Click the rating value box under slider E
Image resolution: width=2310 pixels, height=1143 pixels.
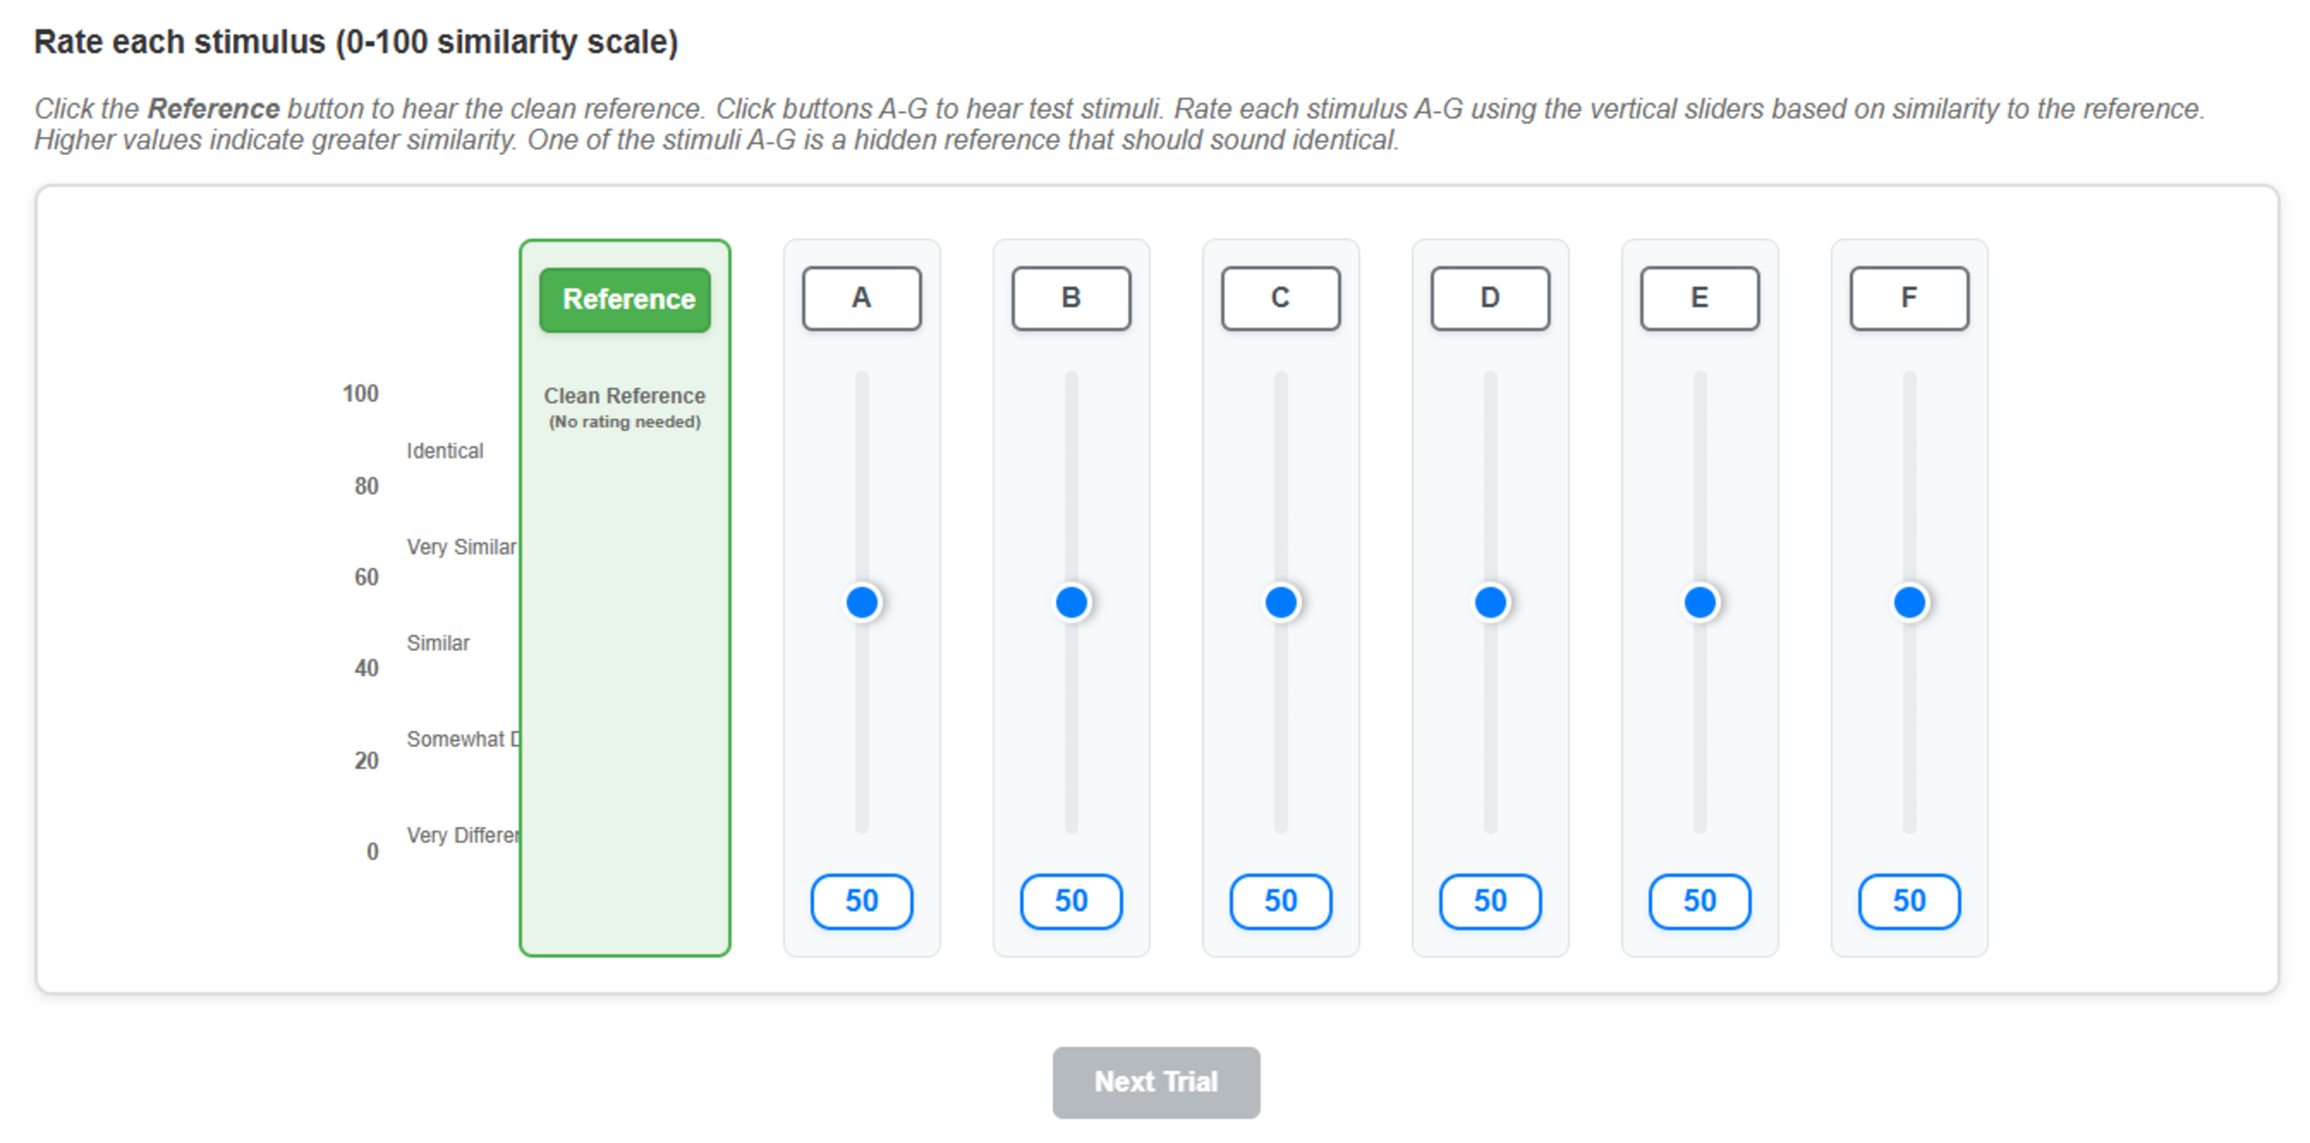(x=1700, y=901)
